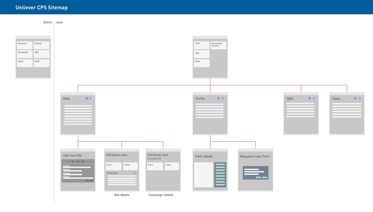Click the Sites panel heading
373x212 pixels.
click(x=66, y=99)
